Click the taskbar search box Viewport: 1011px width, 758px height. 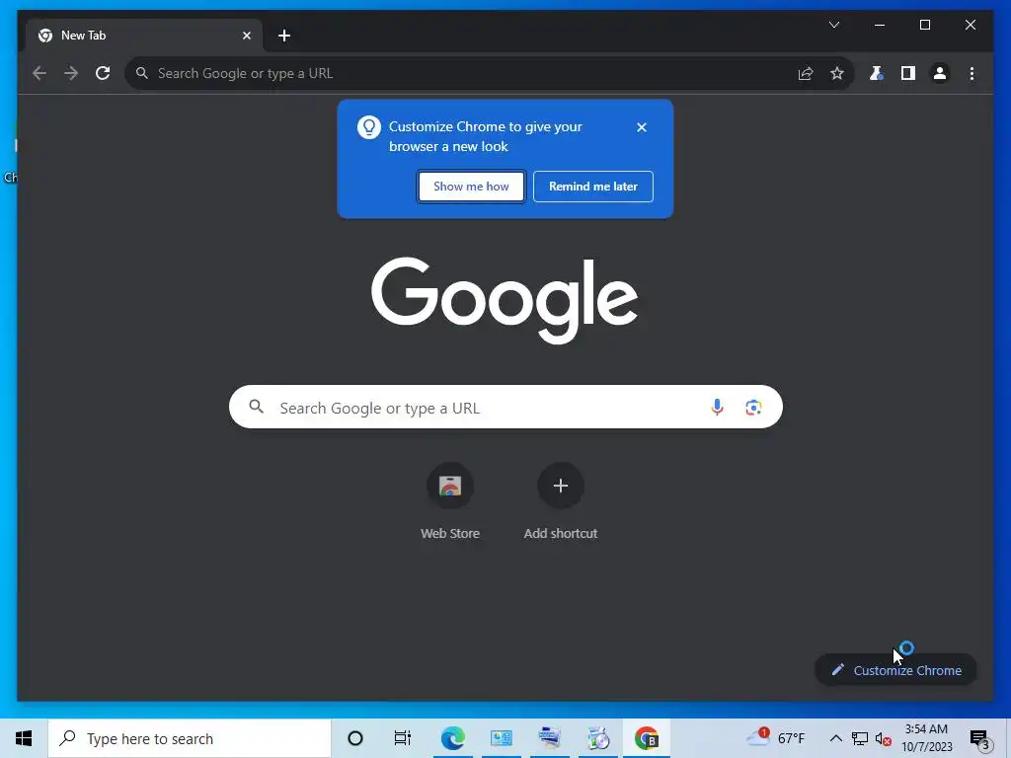pos(190,738)
